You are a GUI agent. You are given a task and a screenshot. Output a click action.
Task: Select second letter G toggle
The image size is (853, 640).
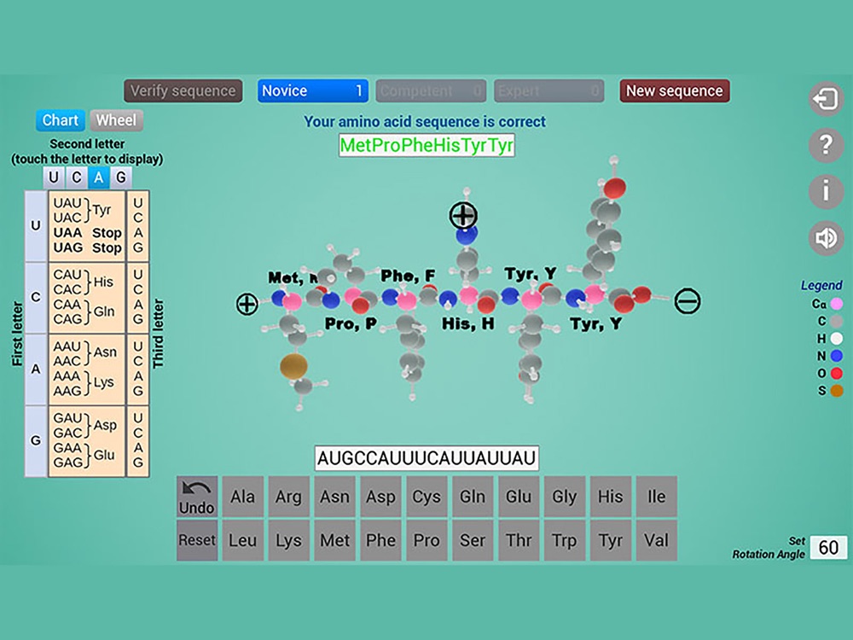click(x=121, y=177)
